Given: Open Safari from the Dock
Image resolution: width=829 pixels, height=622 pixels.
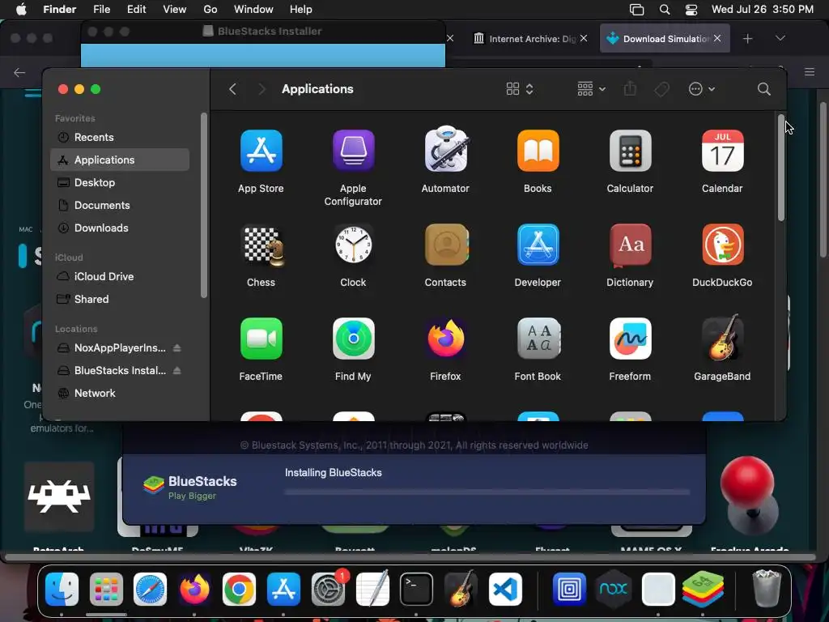Looking at the screenshot, I should pyautogui.click(x=150, y=590).
